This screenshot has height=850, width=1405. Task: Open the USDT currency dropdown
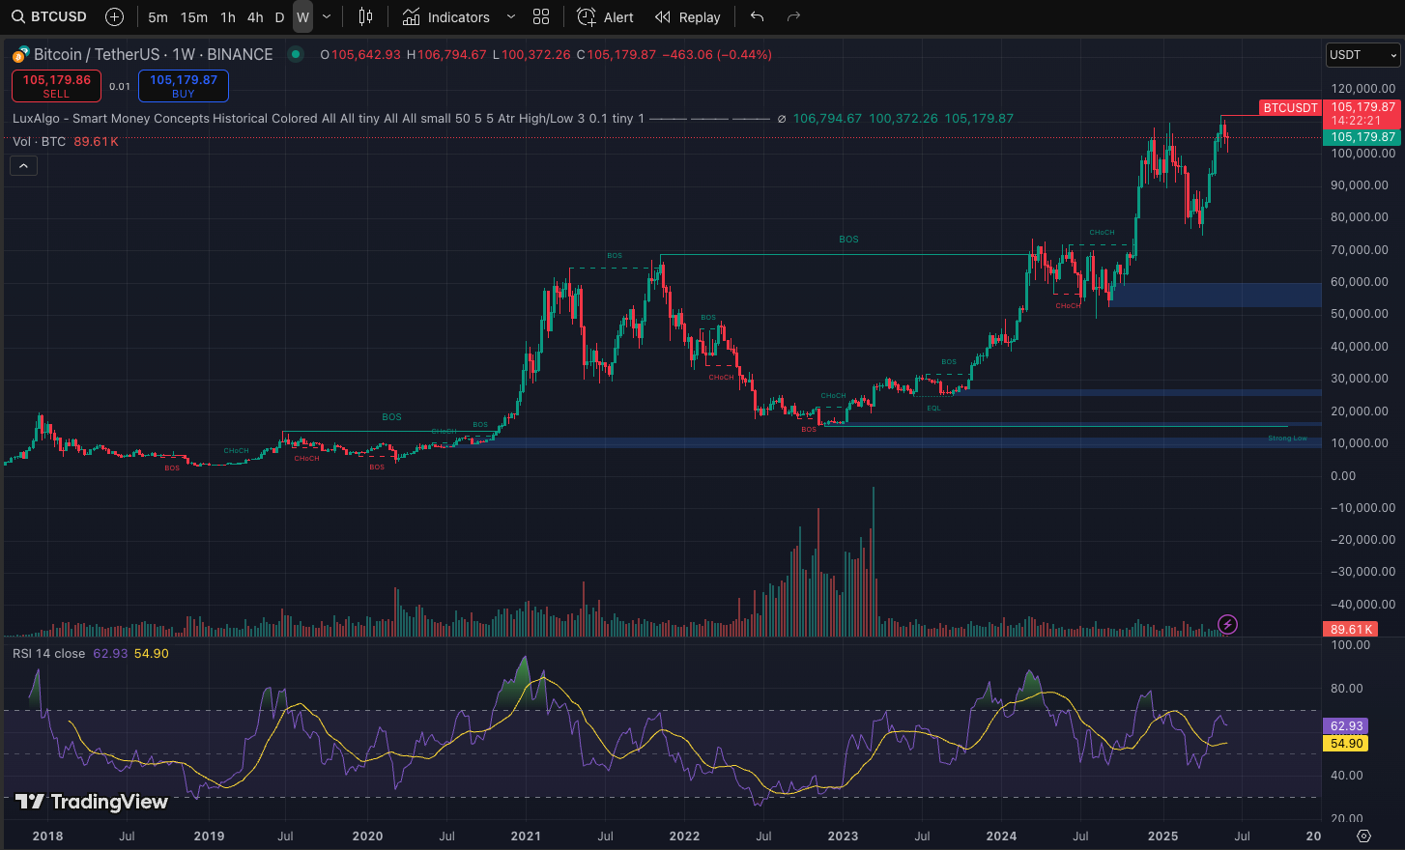(1362, 55)
